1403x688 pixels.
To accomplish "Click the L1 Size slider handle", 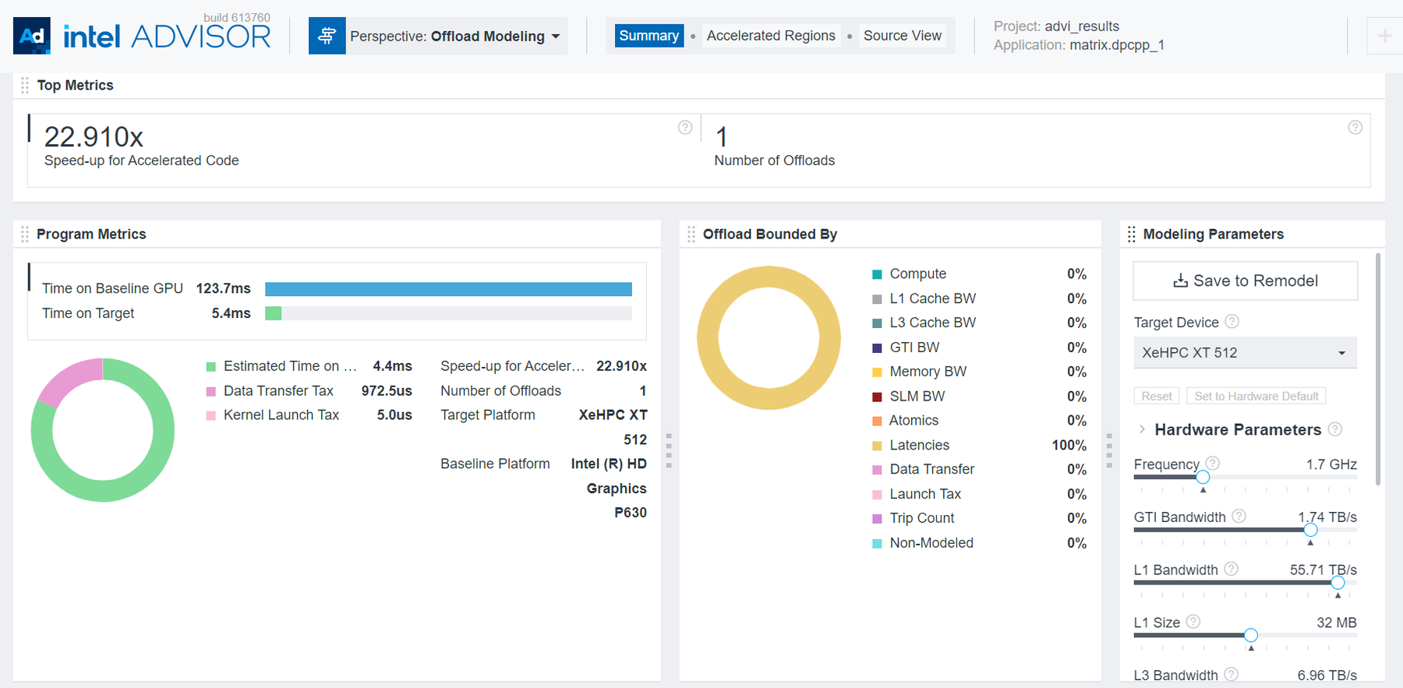I will [1251, 635].
